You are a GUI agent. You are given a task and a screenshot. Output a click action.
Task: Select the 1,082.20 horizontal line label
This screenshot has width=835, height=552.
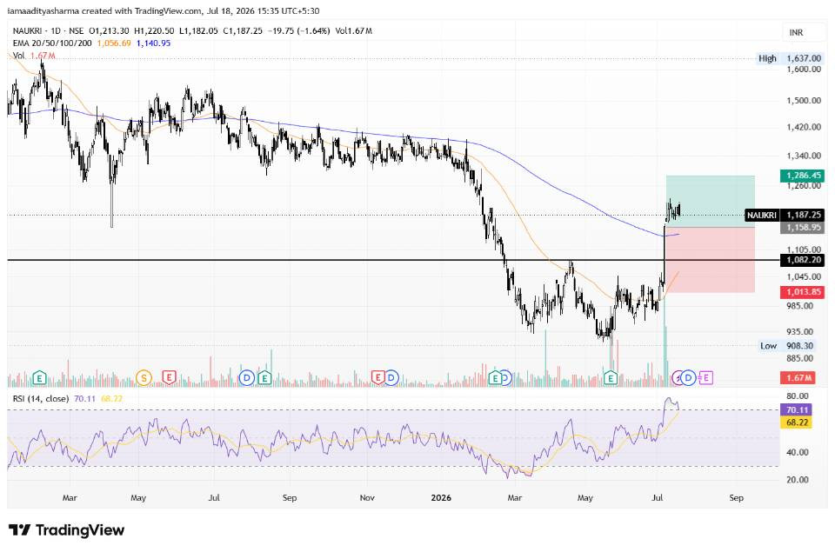pyautogui.click(x=803, y=260)
